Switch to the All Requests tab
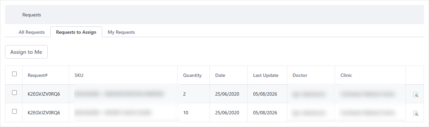This screenshot has height=127, width=429. (32, 32)
